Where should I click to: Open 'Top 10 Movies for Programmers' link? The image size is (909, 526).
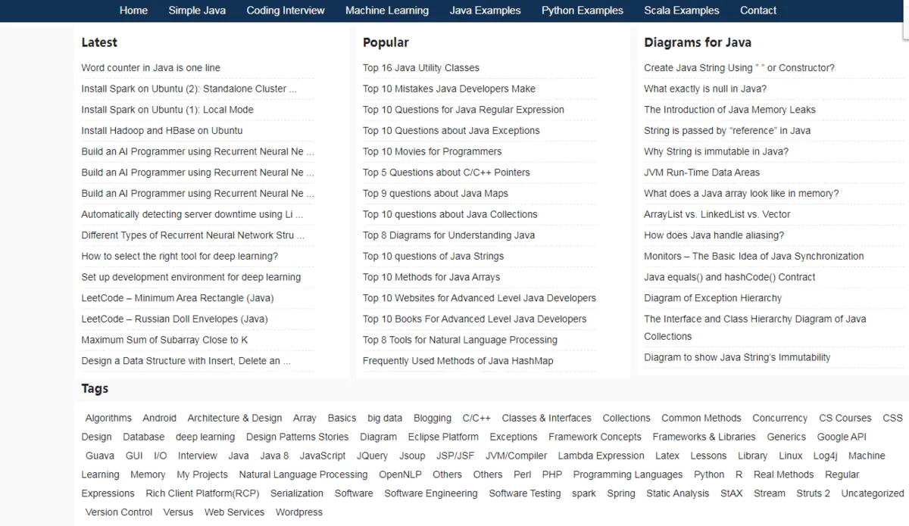433,151
